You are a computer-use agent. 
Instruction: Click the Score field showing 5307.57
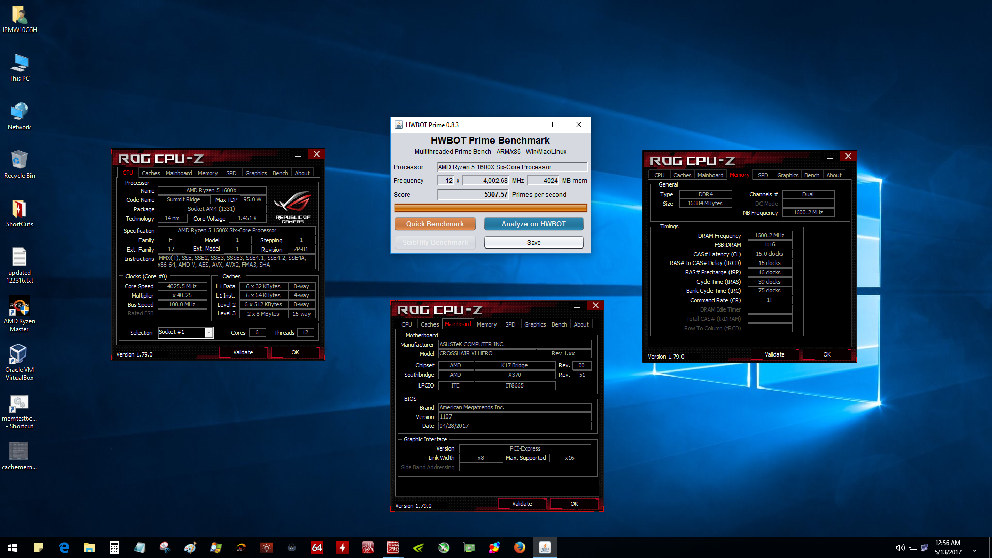(473, 194)
